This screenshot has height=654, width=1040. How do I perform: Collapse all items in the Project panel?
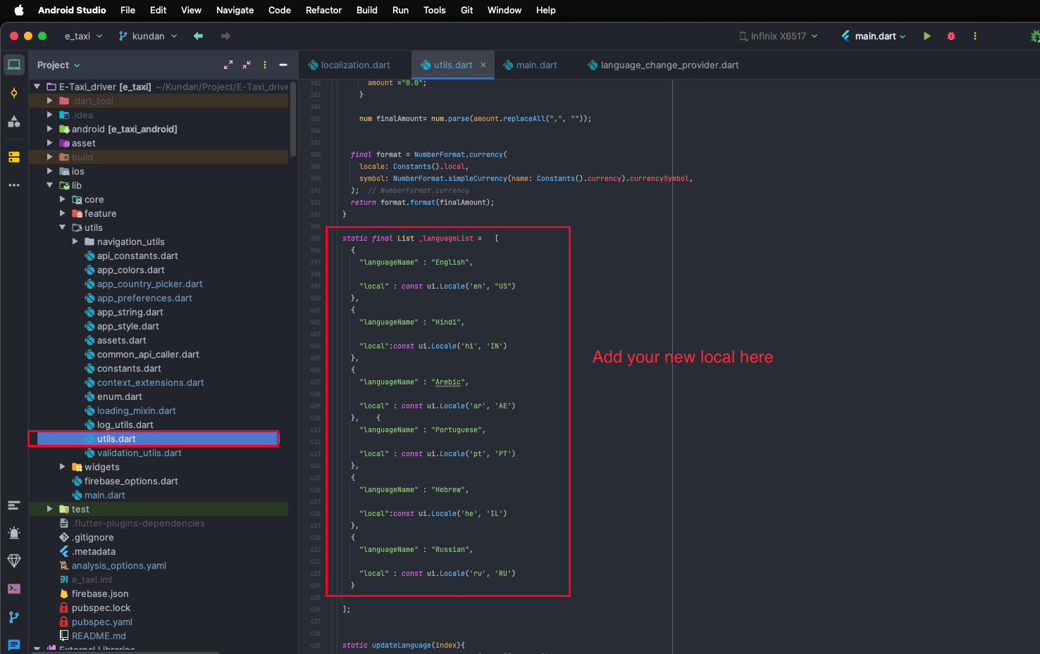pos(247,65)
